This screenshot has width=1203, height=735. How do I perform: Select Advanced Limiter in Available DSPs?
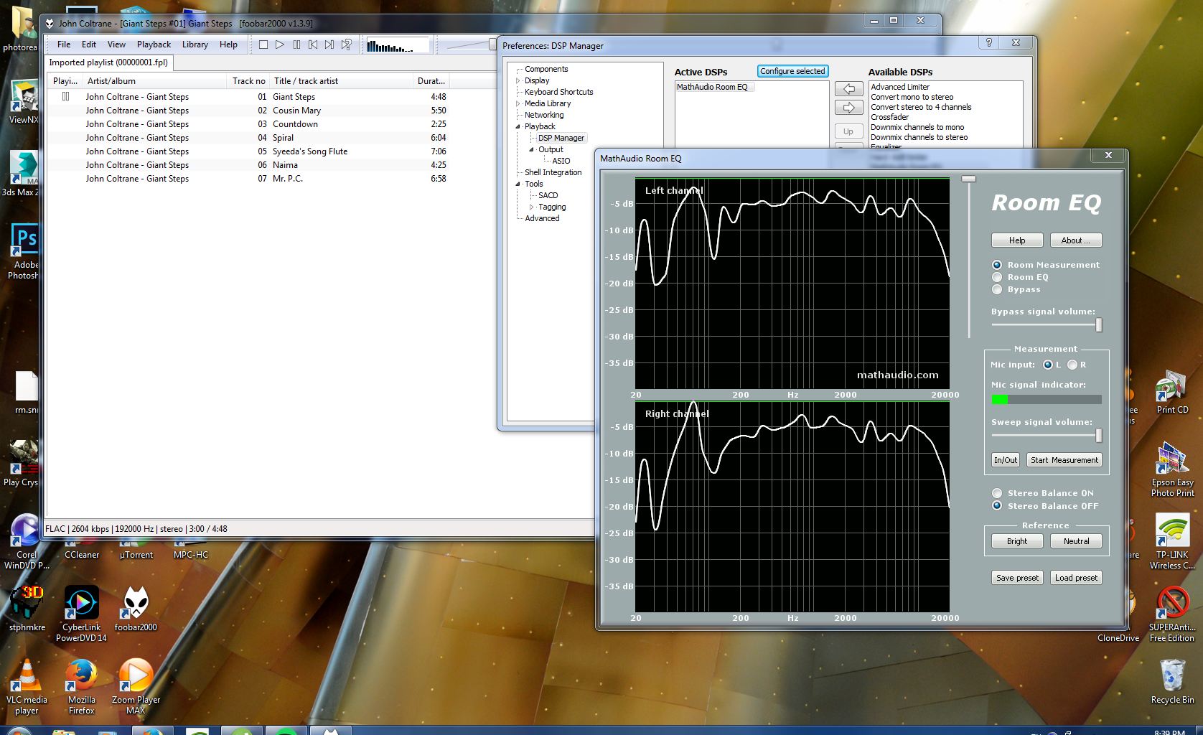point(900,87)
